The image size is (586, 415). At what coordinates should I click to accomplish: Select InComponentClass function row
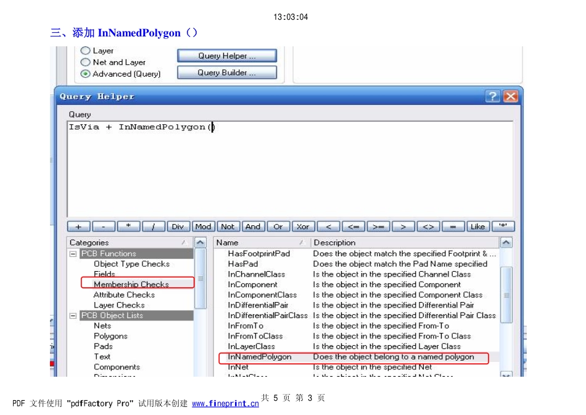click(x=357, y=295)
